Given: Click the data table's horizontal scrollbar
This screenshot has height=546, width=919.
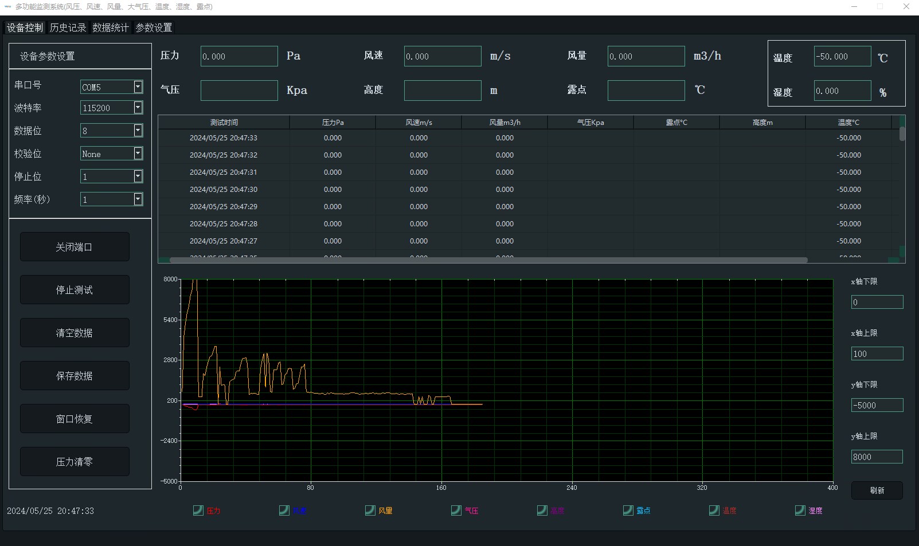Looking at the screenshot, I should [488, 260].
